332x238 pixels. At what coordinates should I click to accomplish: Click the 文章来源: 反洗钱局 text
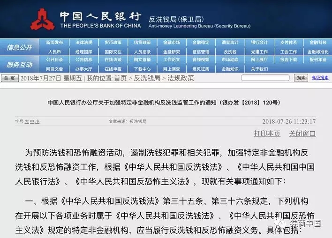pyautogui.click(x=128, y=121)
